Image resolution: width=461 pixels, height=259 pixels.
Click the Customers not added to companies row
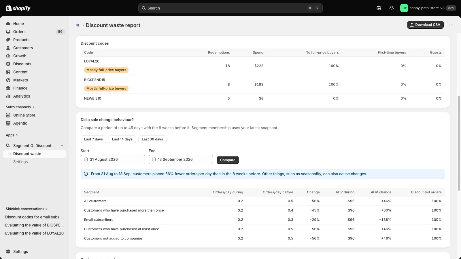(x=263, y=238)
